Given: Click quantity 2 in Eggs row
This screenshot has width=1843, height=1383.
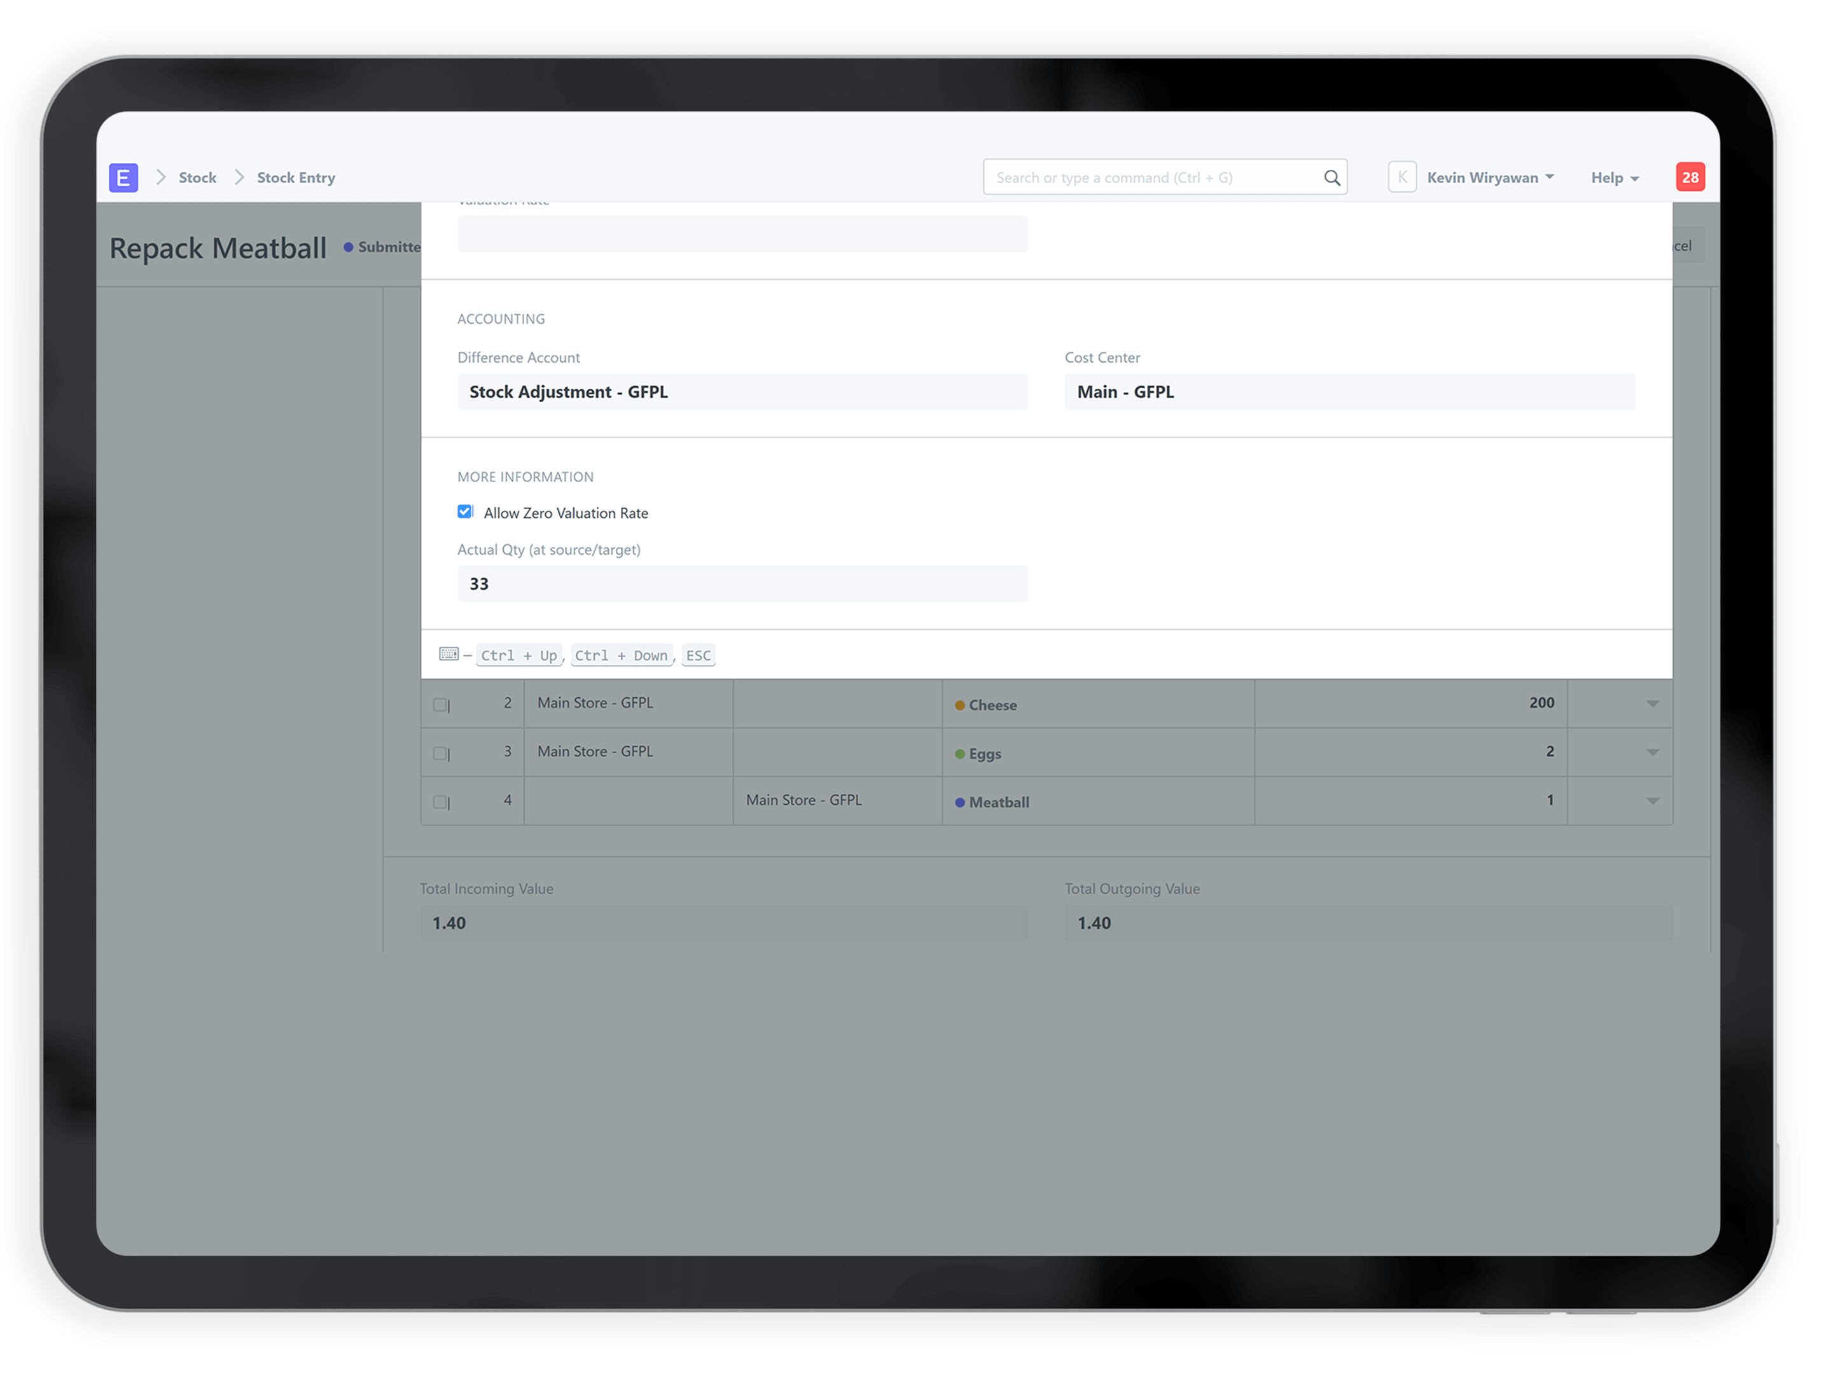Looking at the screenshot, I should click(x=1550, y=751).
